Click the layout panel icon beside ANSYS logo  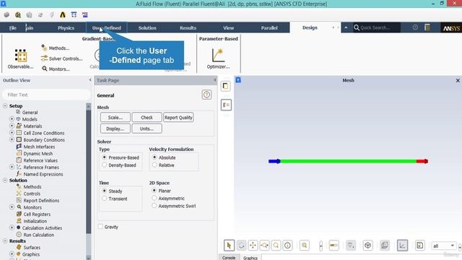[427, 27]
